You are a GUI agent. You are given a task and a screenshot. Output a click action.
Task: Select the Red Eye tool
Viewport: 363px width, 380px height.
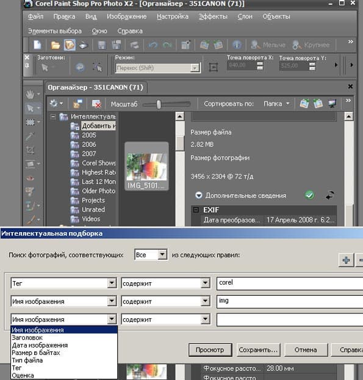point(30,178)
